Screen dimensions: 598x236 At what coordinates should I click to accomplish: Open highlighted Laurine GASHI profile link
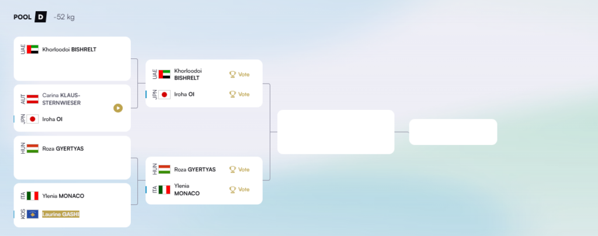[x=61, y=214]
